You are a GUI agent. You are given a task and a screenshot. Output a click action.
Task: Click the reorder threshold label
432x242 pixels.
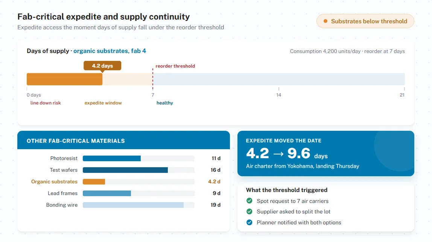(175, 66)
